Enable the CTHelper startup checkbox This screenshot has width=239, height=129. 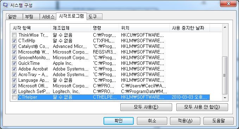pos(14,97)
